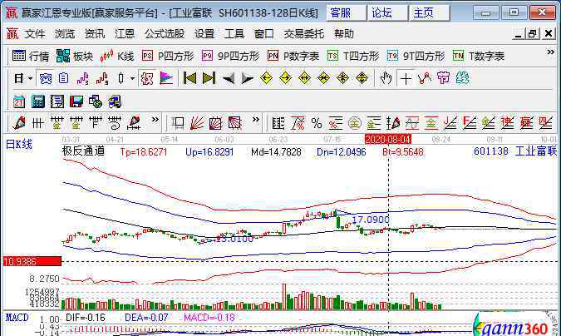Viewport: 561px width, 336px height.
Task: Open the 板块 sector view
Action: click(x=75, y=57)
